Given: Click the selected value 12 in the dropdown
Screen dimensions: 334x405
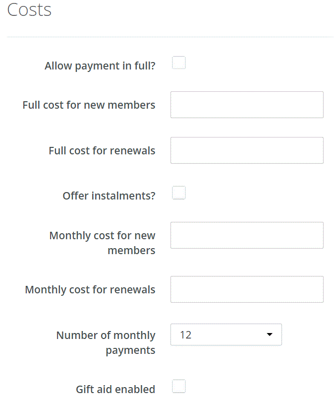Looking at the screenshot, I should point(186,335).
